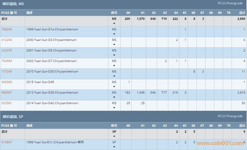Screen dimensions: 247x150
Task: Open PCGS number 515847 link
Action: pos(7,142)
